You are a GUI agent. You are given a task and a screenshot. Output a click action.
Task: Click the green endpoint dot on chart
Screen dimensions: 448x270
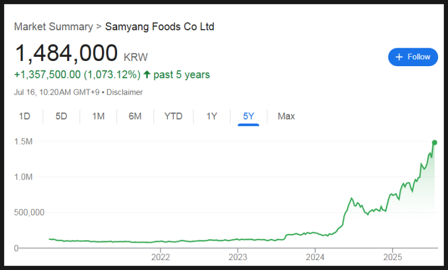435,143
